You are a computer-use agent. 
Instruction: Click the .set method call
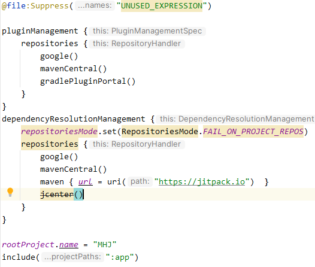click(x=110, y=132)
